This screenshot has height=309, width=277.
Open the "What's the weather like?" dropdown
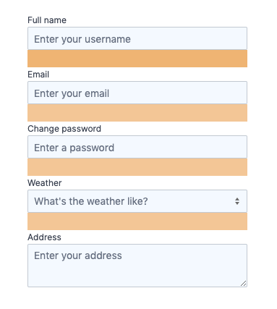pyautogui.click(x=137, y=201)
